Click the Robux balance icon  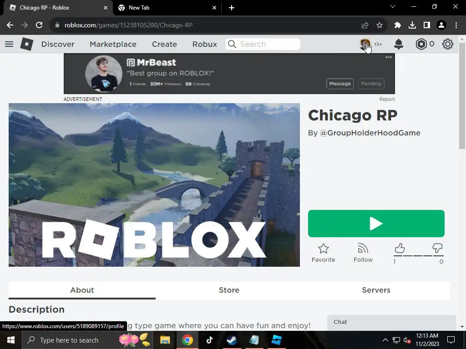(421, 44)
